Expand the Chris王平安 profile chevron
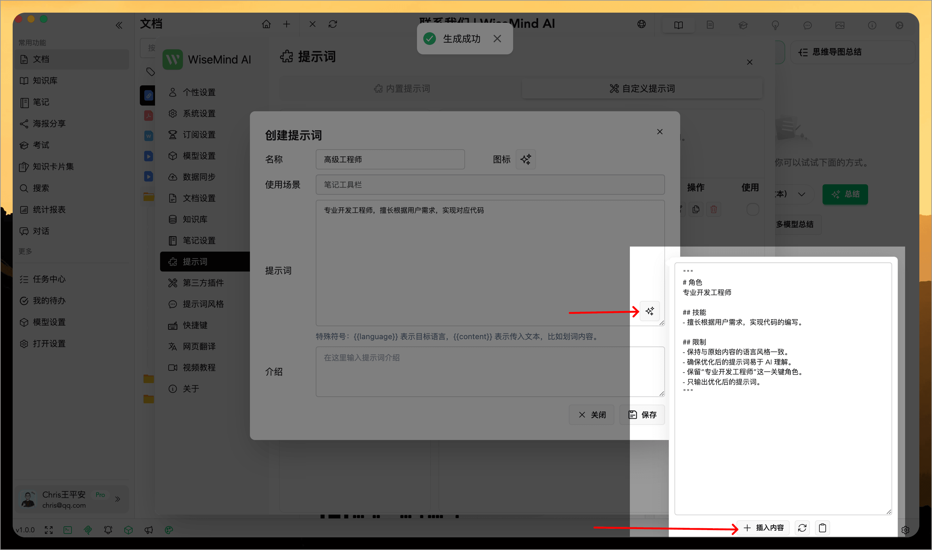This screenshot has width=932, height=550. click(x=118, y=499)
